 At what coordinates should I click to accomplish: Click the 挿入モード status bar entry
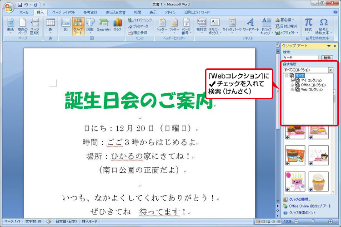click(x=90, y=222)
